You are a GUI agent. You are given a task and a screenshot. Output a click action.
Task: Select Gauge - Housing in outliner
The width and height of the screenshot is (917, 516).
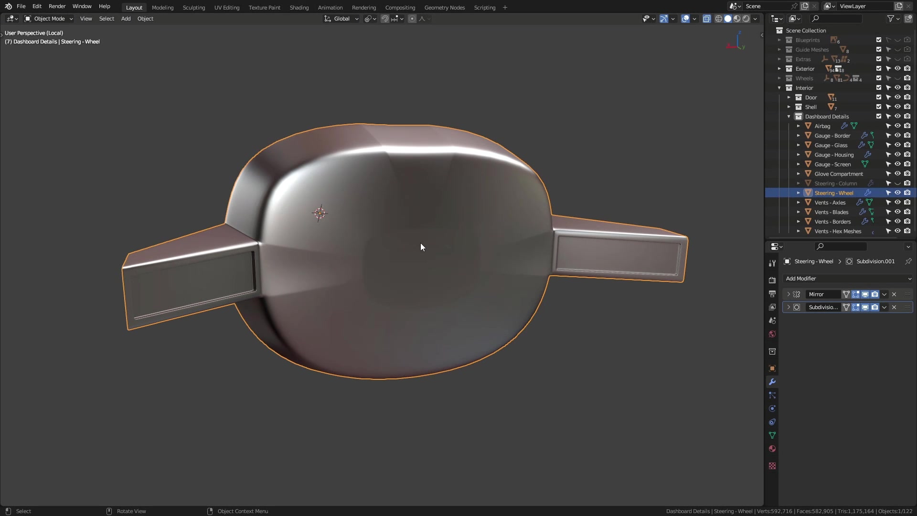point(834,155)
